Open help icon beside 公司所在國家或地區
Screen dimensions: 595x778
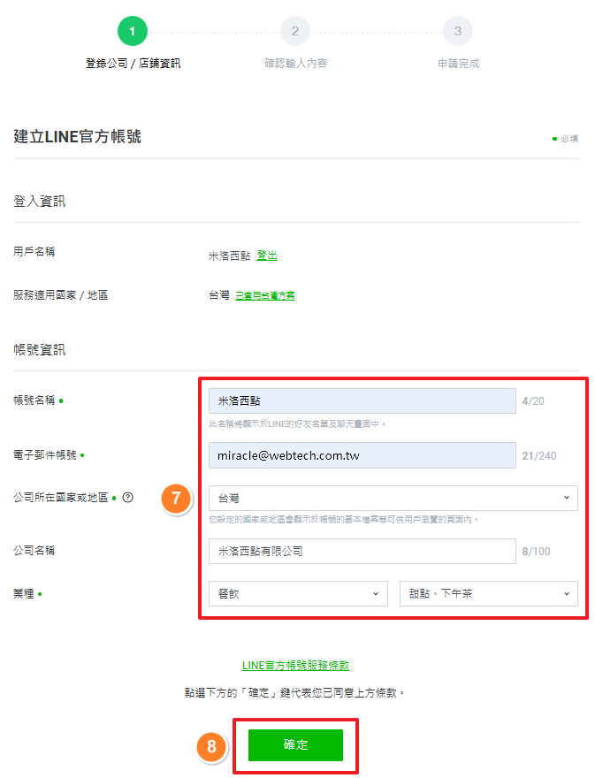coord(128,498)
